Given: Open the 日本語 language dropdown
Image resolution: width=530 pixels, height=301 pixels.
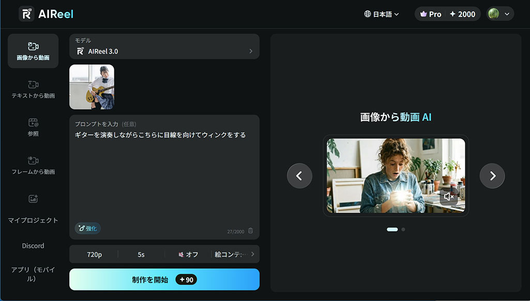Looking at the screenshot, I should pyautogui.click(x=382, y=14).
